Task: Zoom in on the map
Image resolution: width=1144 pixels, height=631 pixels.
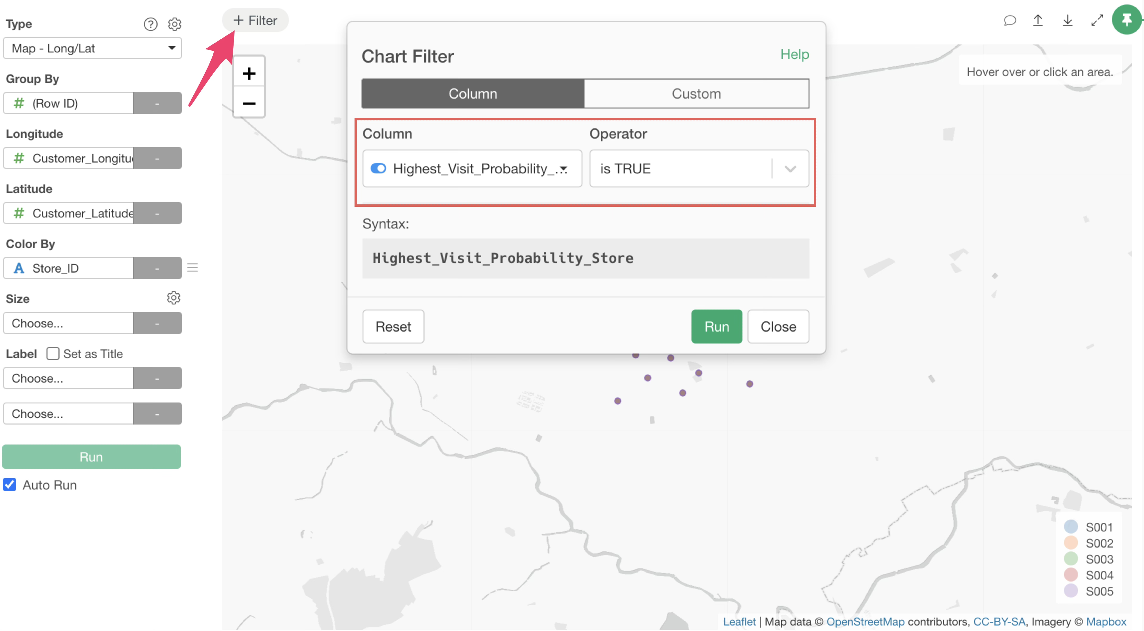Action: tap(249, 74)
